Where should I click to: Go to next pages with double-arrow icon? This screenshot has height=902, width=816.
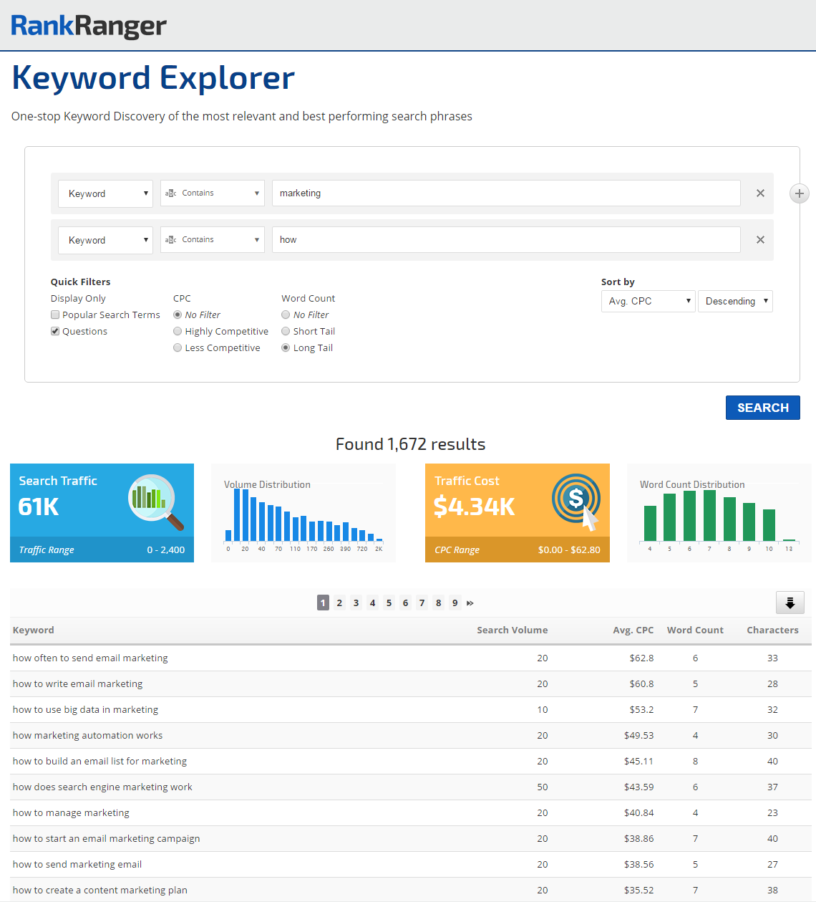click(470, 603)
